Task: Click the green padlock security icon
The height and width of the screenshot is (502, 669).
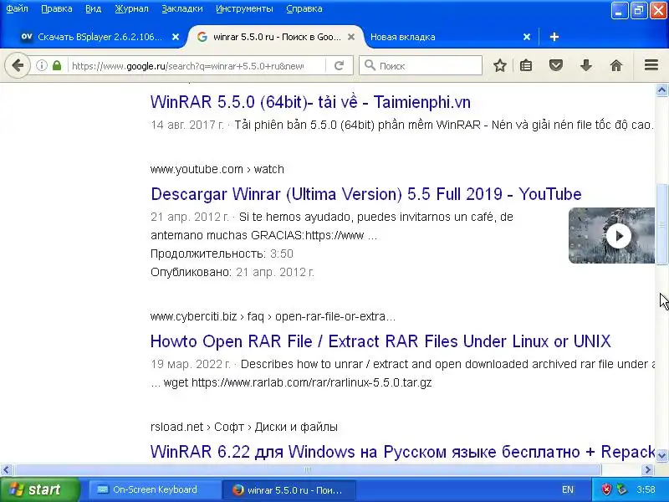Action: (57, 65)
